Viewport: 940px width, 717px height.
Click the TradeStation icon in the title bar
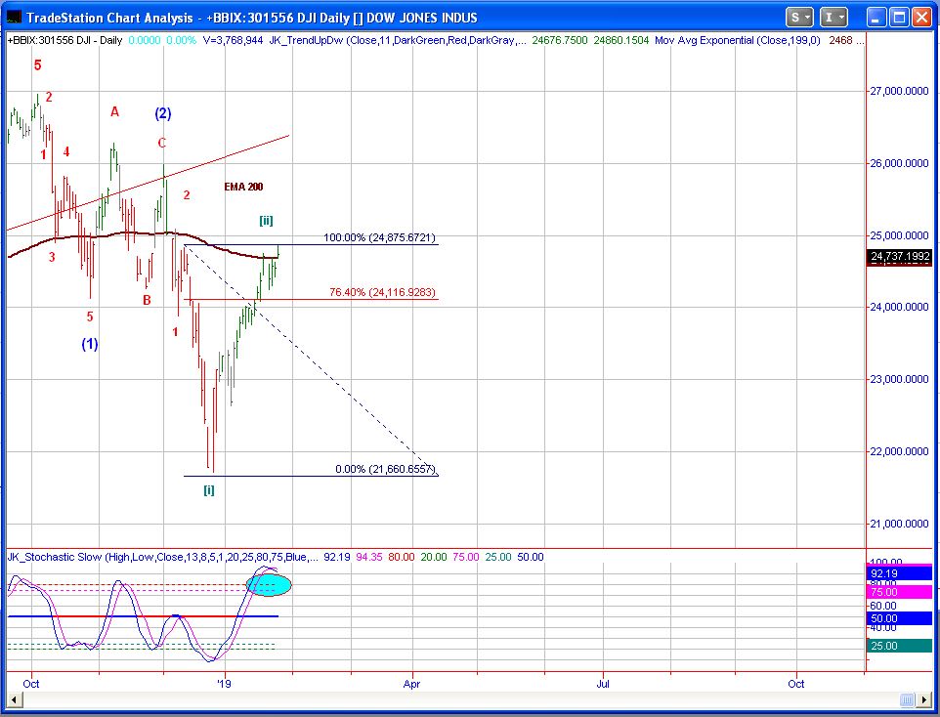13,18
